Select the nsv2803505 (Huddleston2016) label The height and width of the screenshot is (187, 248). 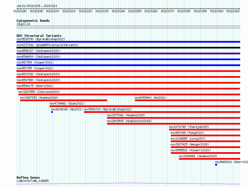pos(129,121)
